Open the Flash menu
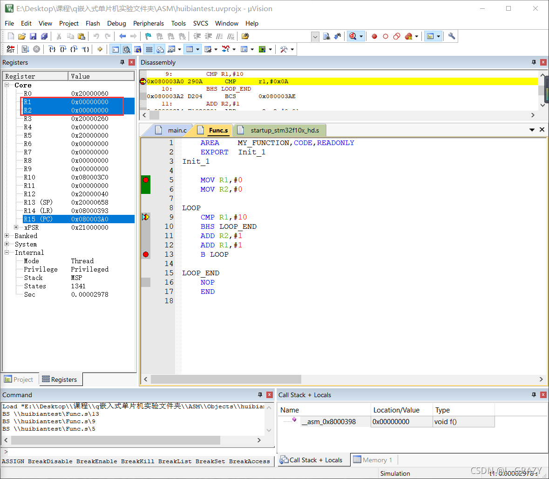 (93, 23)
